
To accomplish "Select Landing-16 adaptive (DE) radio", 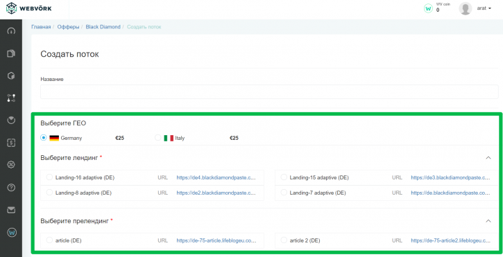I will pos(49,177).
